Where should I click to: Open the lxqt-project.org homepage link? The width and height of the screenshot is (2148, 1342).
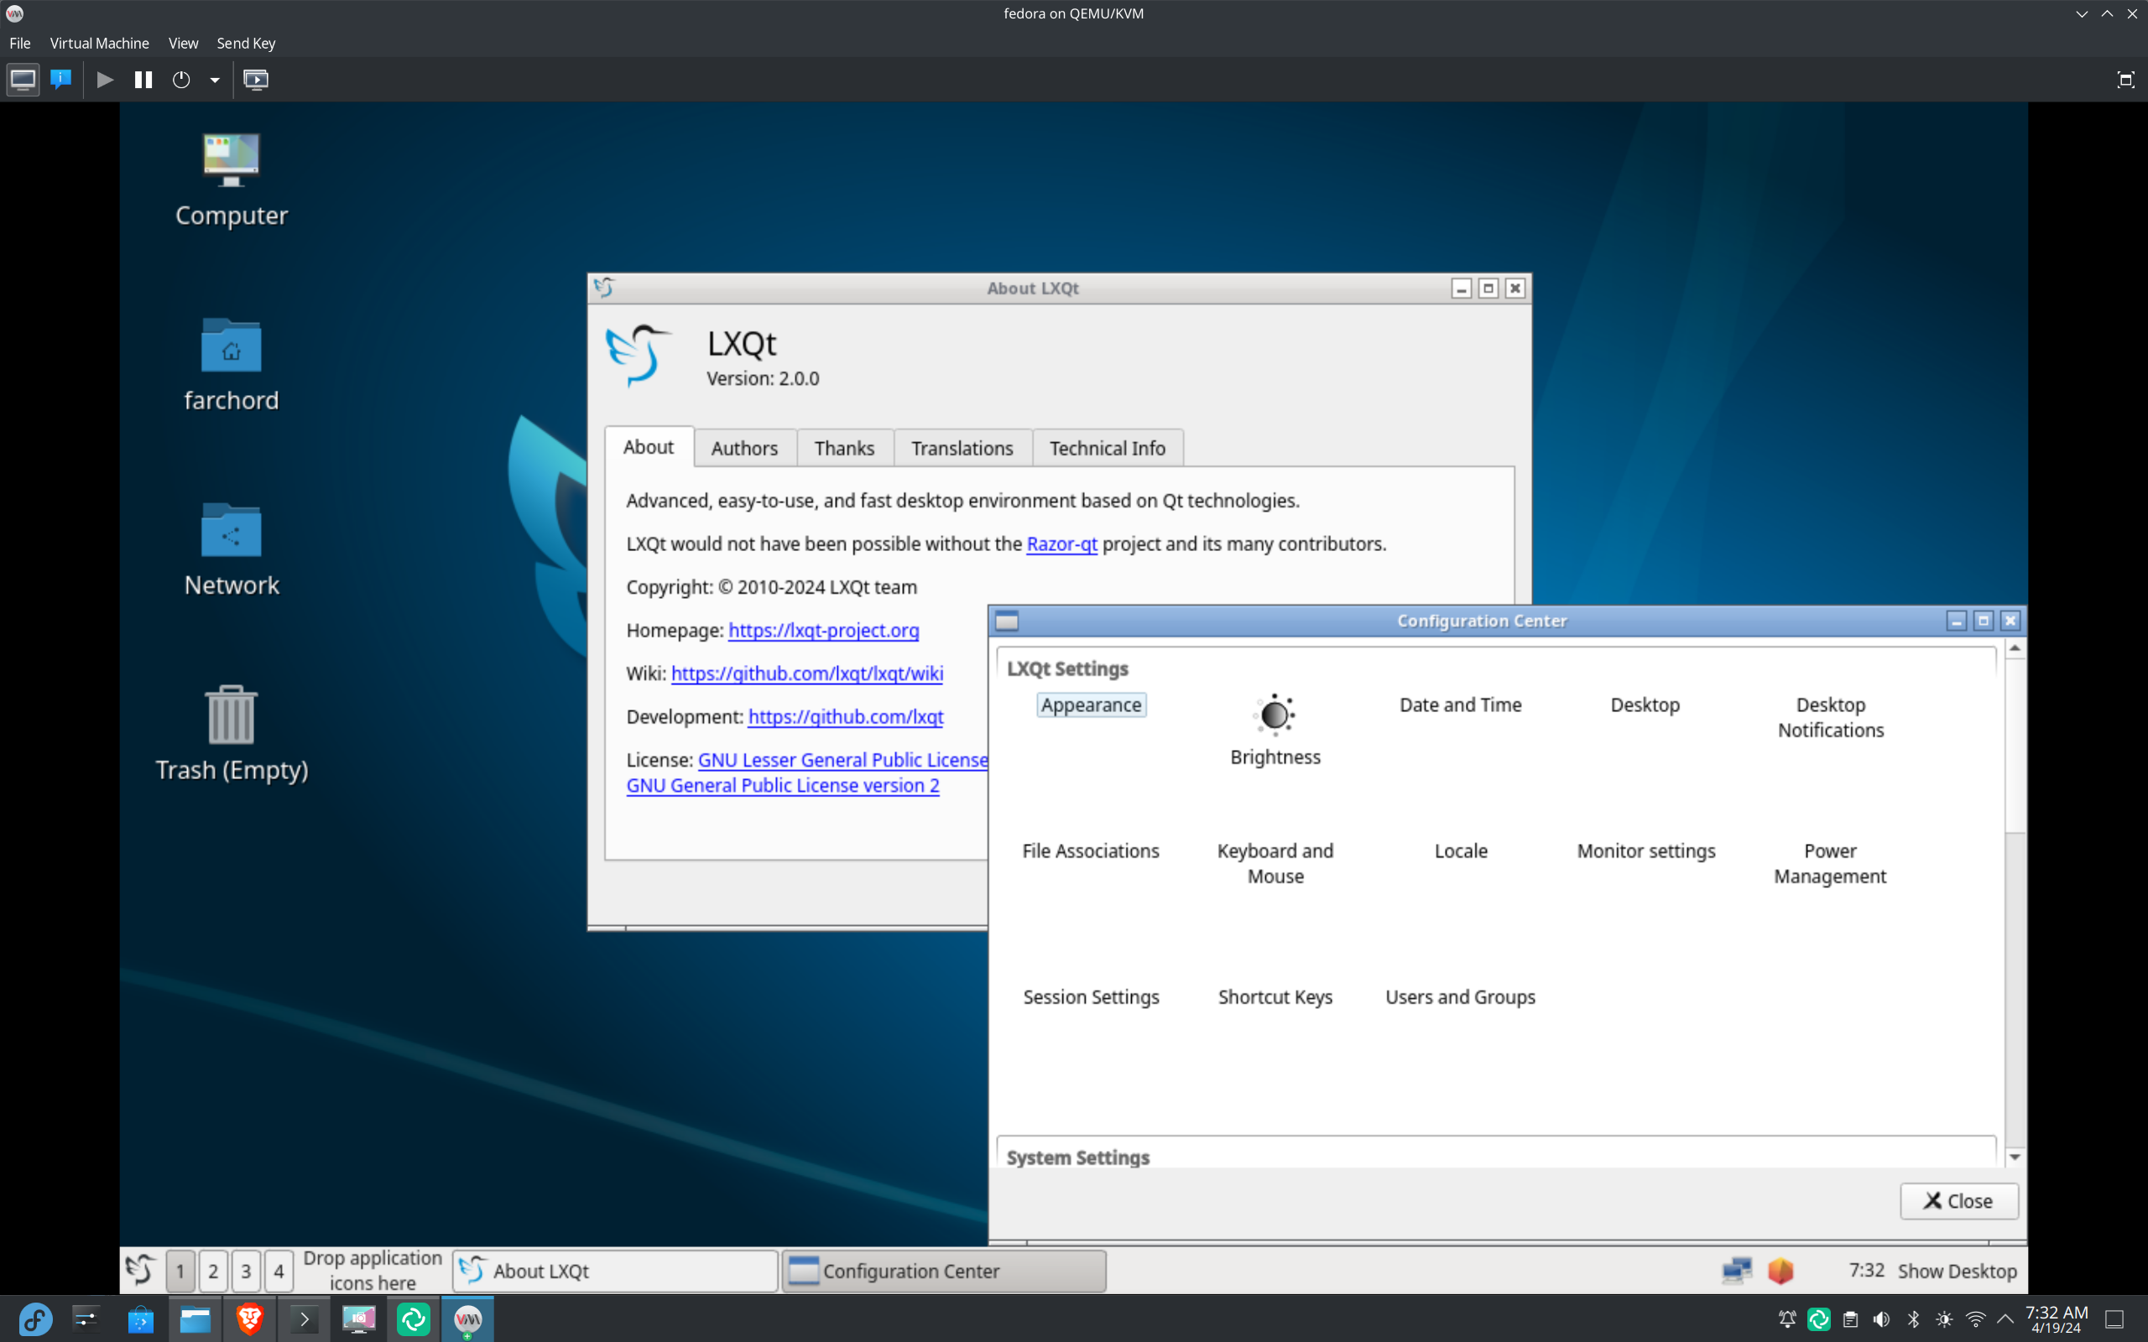[x=824, y=630]
